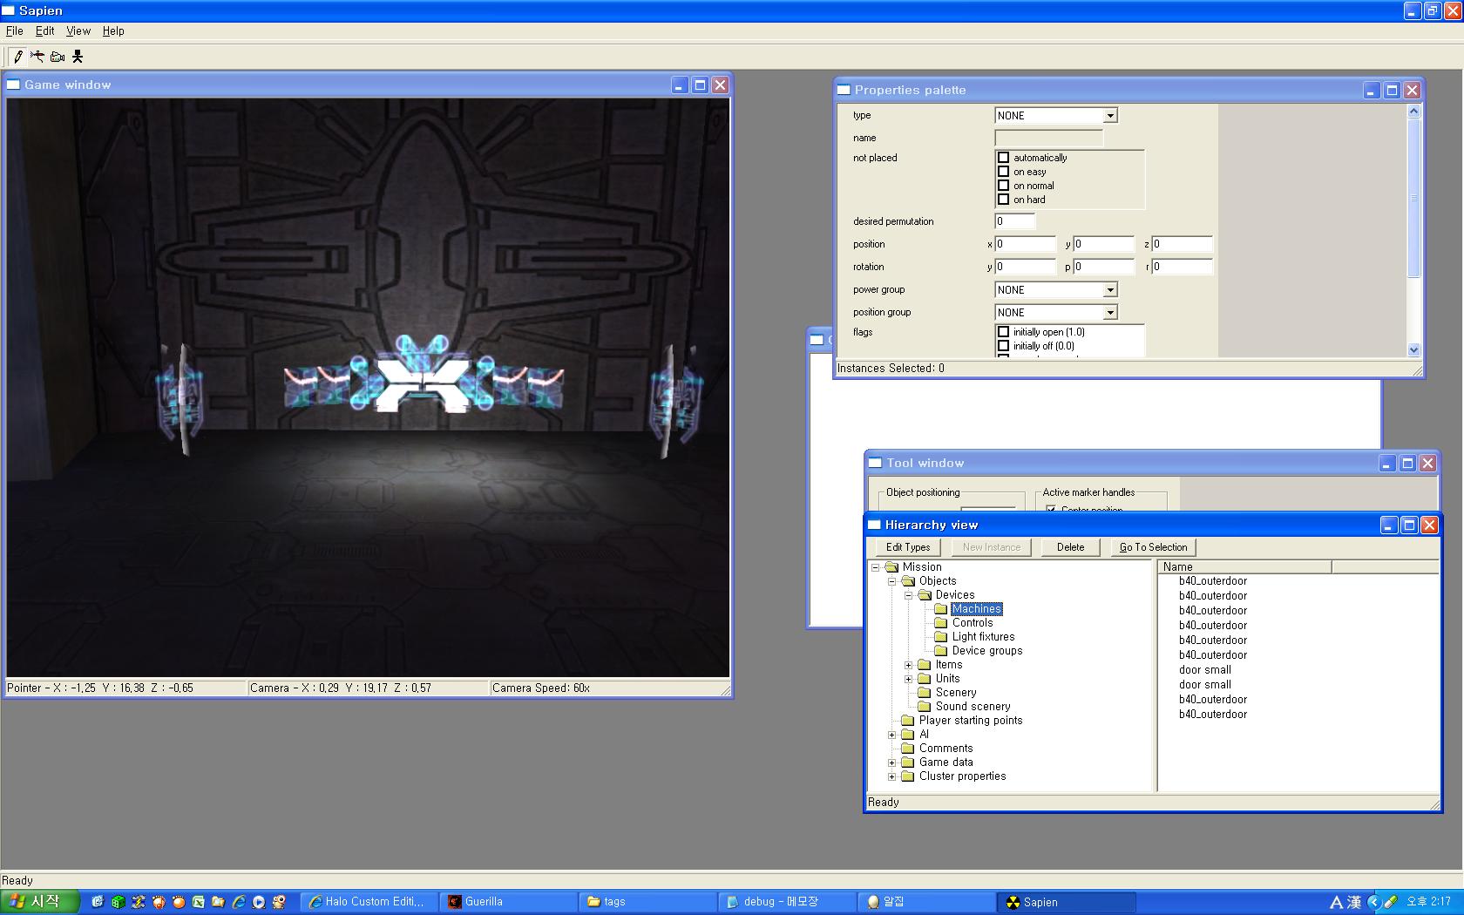Open the View menu
This screenshot has height=915, width=1464.
coord(78,30)
